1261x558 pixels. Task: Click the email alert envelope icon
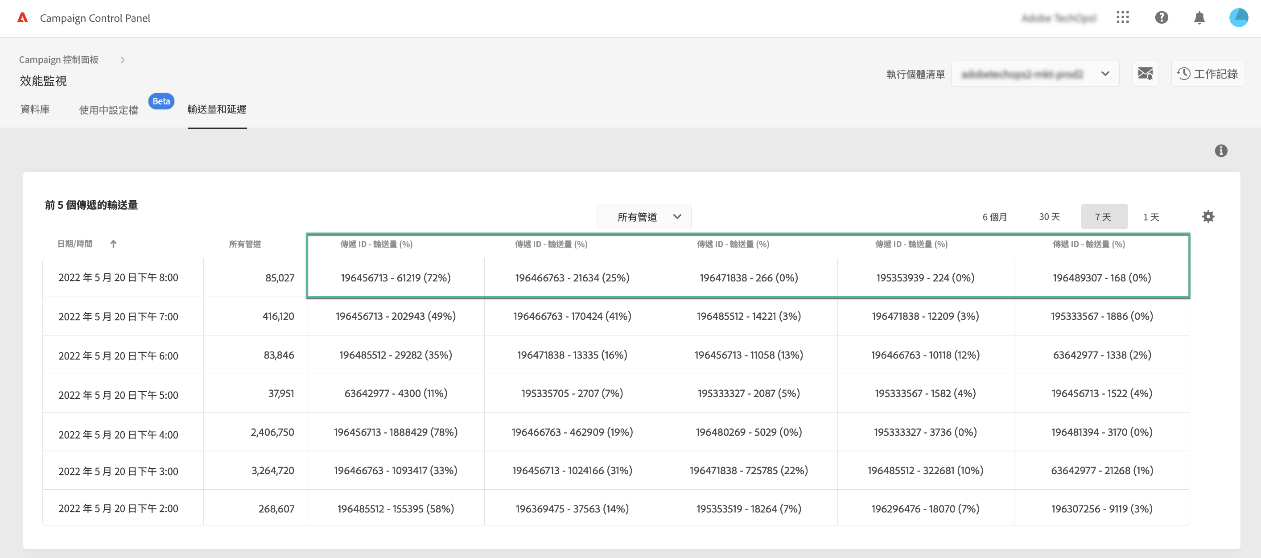click(1145, 74)
